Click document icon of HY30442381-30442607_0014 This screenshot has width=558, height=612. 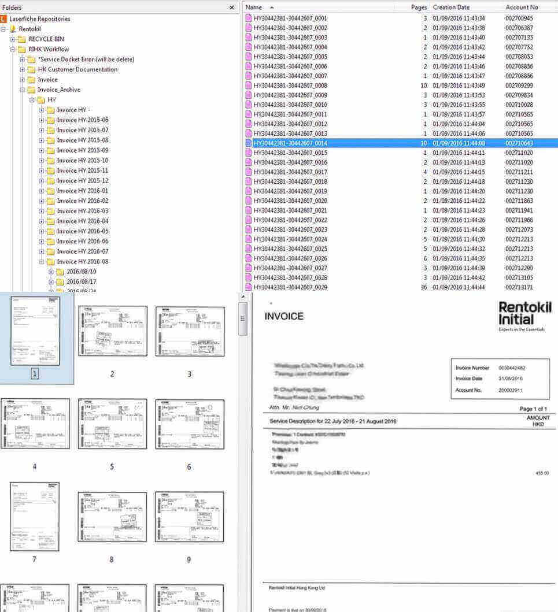click(x=248, y=143)
